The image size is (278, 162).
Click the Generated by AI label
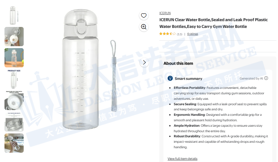[251, 78]
